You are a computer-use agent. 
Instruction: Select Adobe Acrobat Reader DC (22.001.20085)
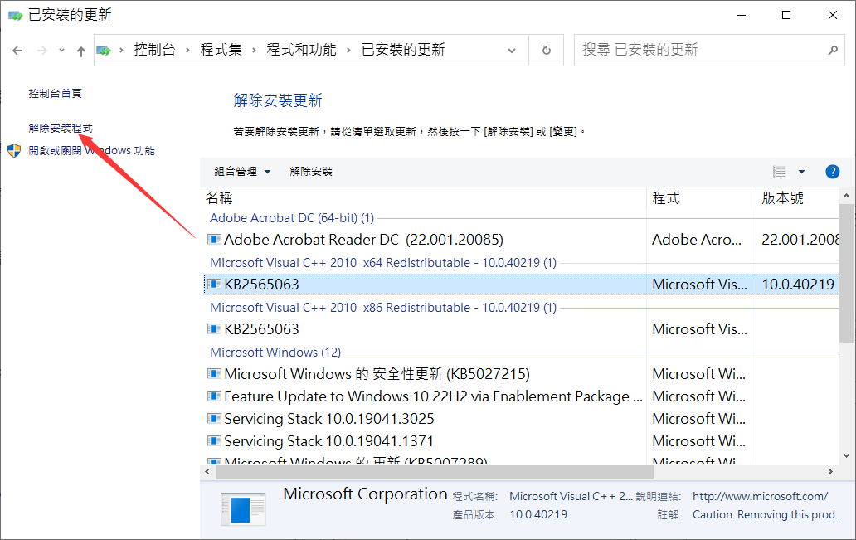363,239
